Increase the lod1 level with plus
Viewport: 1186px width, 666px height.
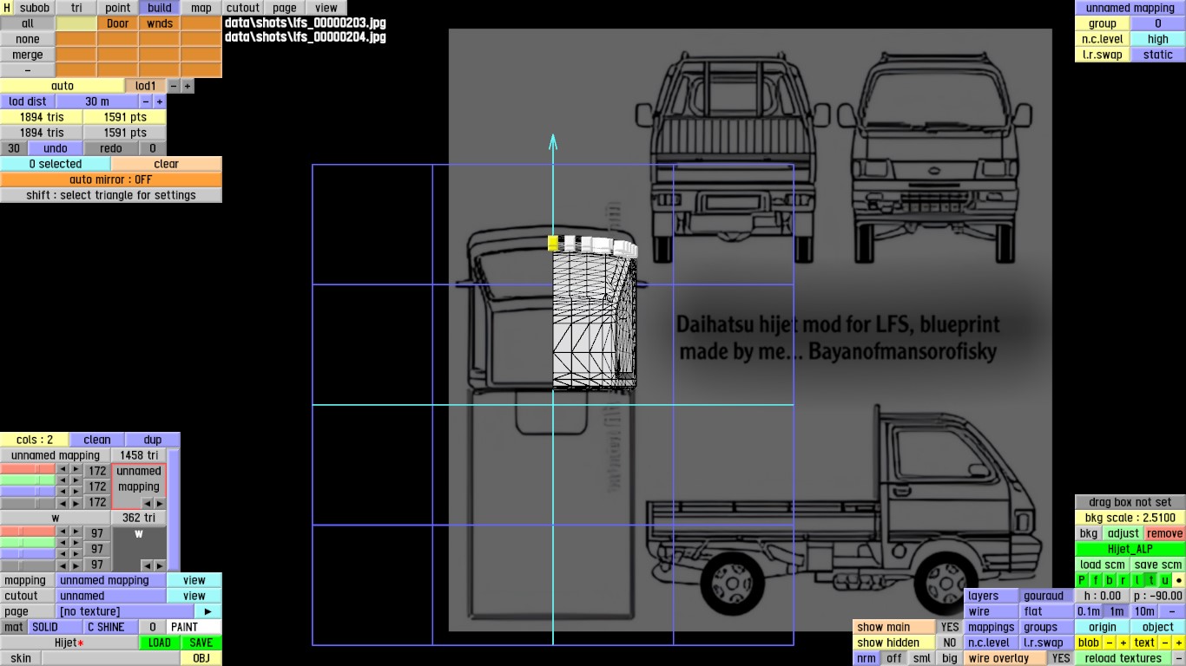pyautogui.click(x=188, y=86)
